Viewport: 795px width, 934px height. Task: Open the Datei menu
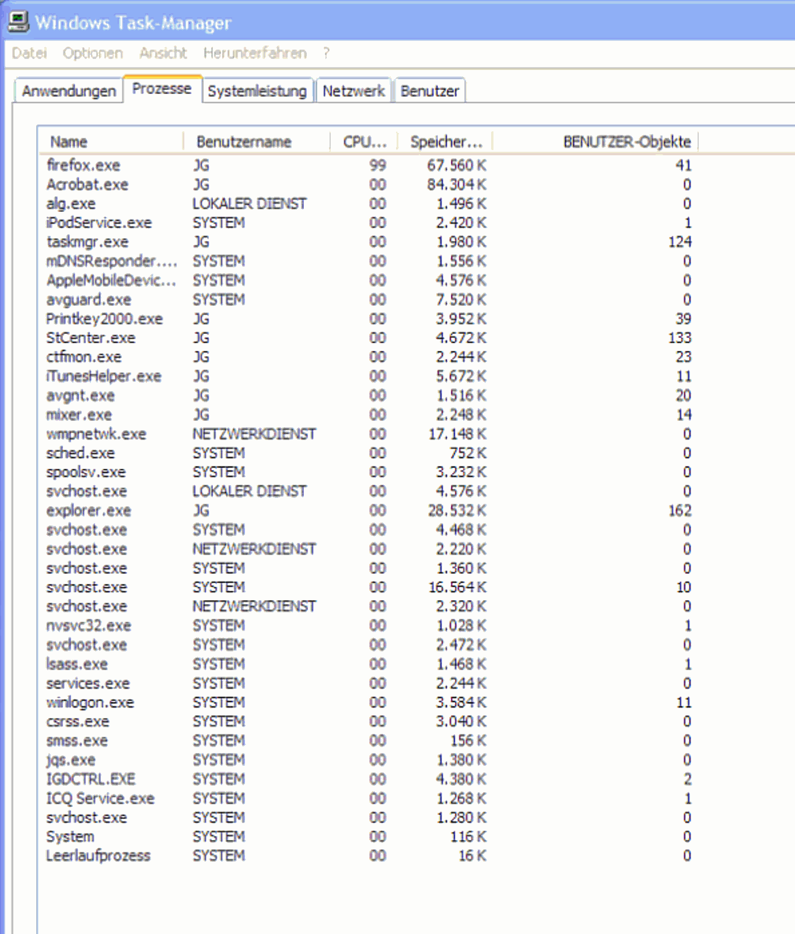[x=29, y=53]
